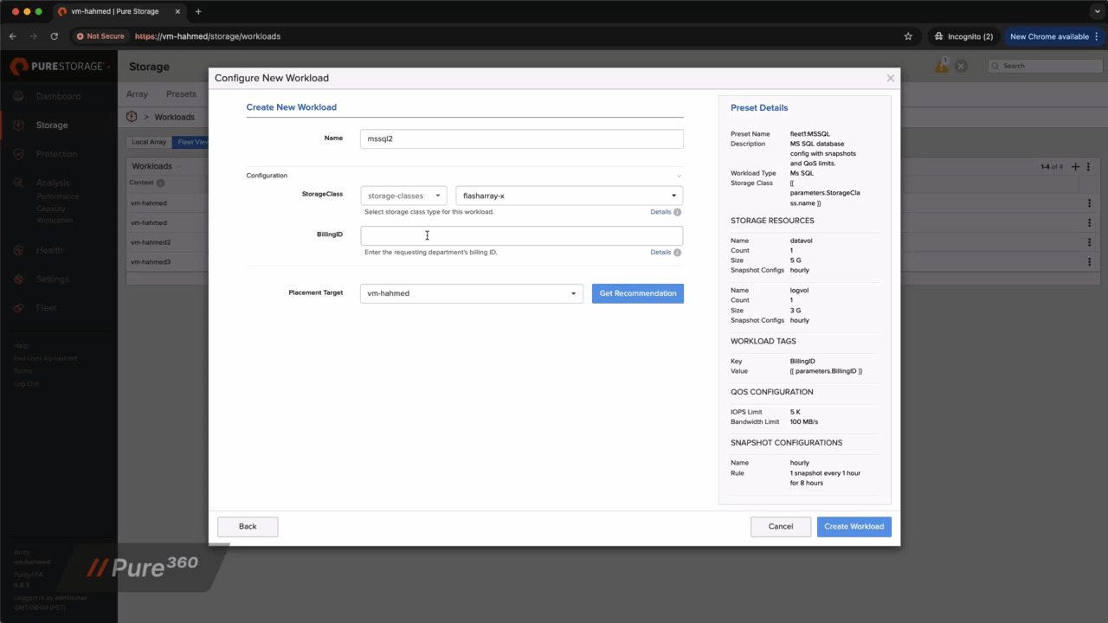Open the flasharray-x selection dropdown
Image resolution: width=1108 pixels, height=623 pixels.
[x=567, y=195]
